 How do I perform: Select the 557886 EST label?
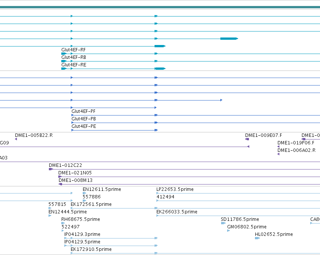92,197
